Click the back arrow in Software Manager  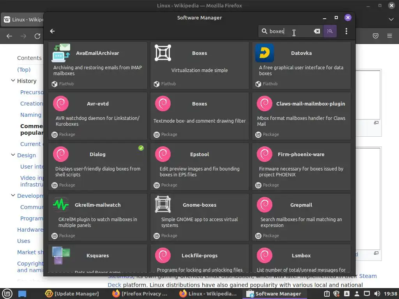pos(53,31)
